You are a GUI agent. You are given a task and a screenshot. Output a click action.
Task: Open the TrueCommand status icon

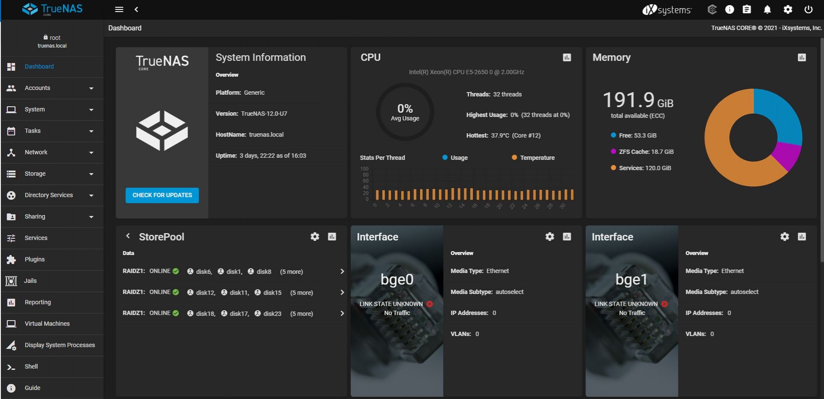(712, 9)
